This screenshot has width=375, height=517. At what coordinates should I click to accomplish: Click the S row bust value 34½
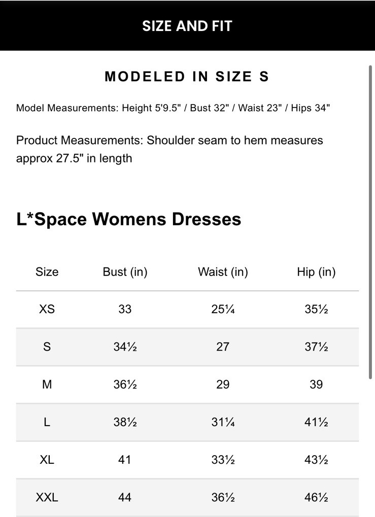click(x=125, y=347)
